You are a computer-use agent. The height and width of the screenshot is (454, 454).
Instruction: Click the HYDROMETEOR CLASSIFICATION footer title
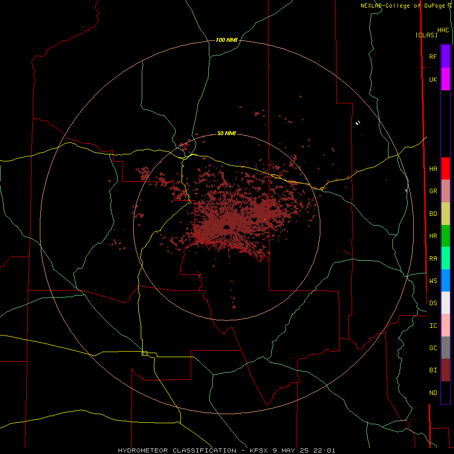click(177, 450)
